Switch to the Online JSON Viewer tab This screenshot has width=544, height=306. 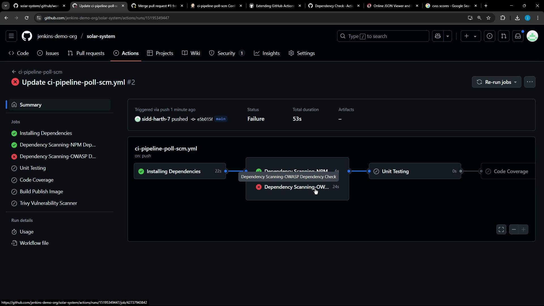click(x=393, y=6)
